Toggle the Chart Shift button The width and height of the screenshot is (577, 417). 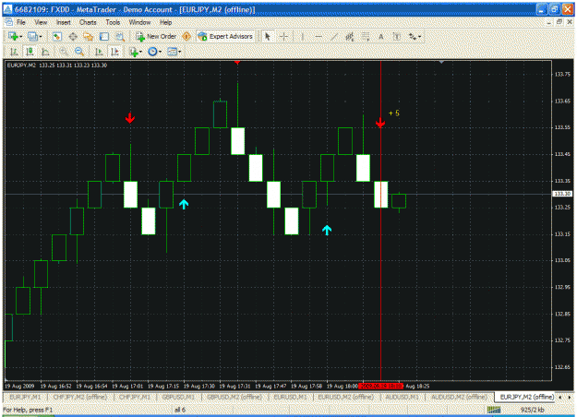(114, 52)
